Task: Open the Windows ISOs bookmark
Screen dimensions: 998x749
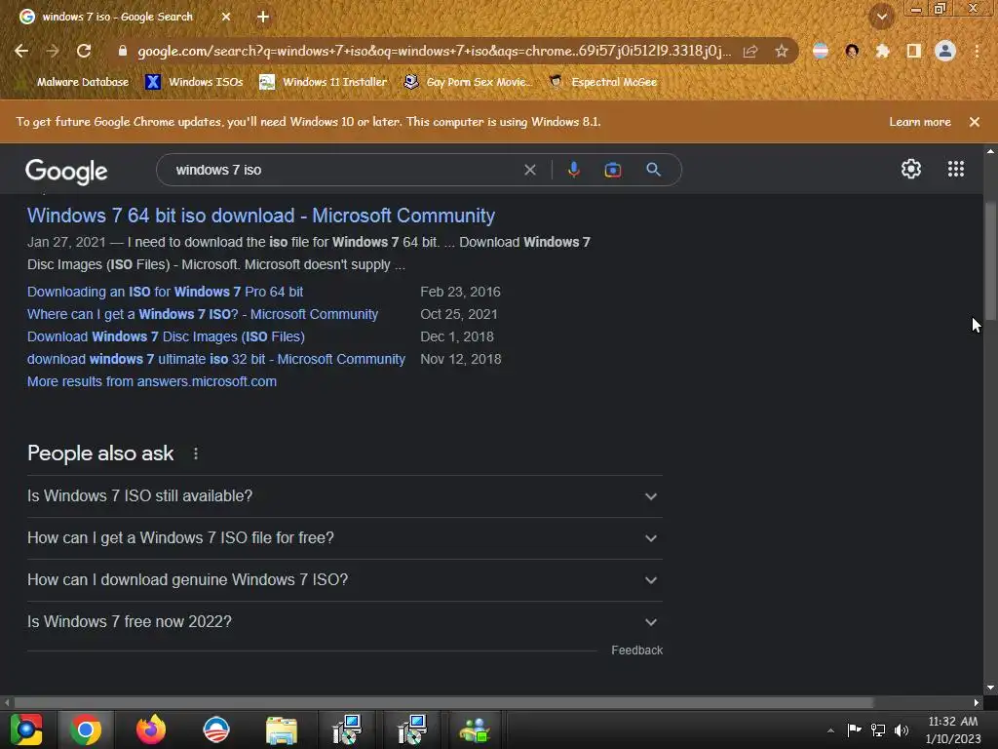Action: [x=194, y=82]
